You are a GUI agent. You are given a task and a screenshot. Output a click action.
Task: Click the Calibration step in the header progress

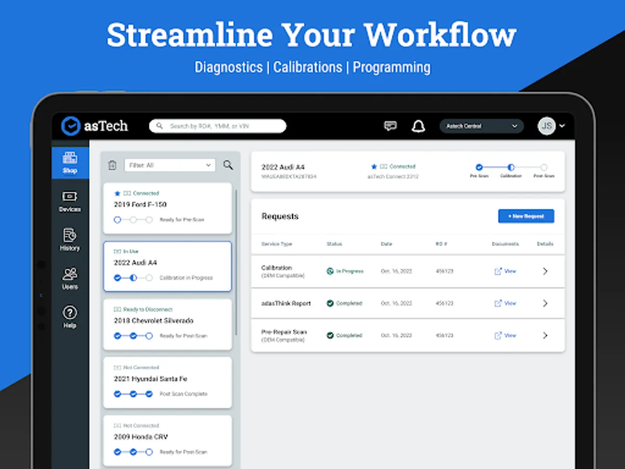(x=511, y=167)
